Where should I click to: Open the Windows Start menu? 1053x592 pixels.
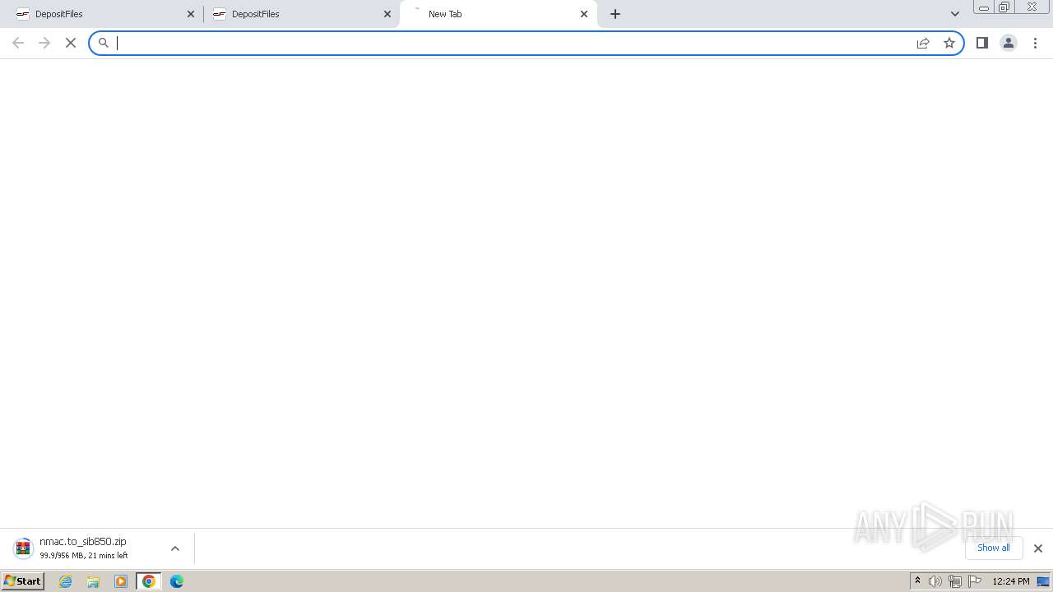pyautogui.click(x=23, y=580)
